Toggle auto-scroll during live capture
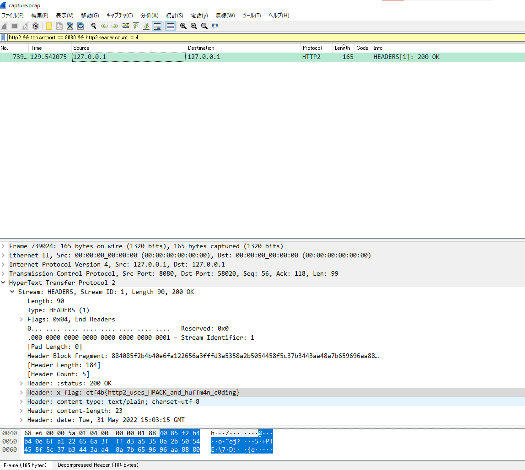The image size is (525, 470). click(x=157, y=26)
